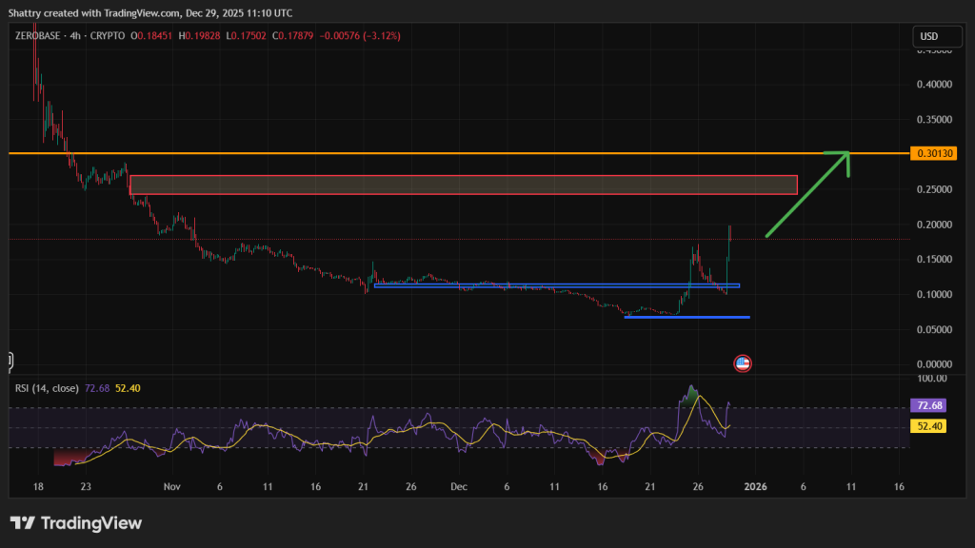This screenshot has width=975, height=548.
Task: Click the Dec label on time axis
Action: click(458, 486)
